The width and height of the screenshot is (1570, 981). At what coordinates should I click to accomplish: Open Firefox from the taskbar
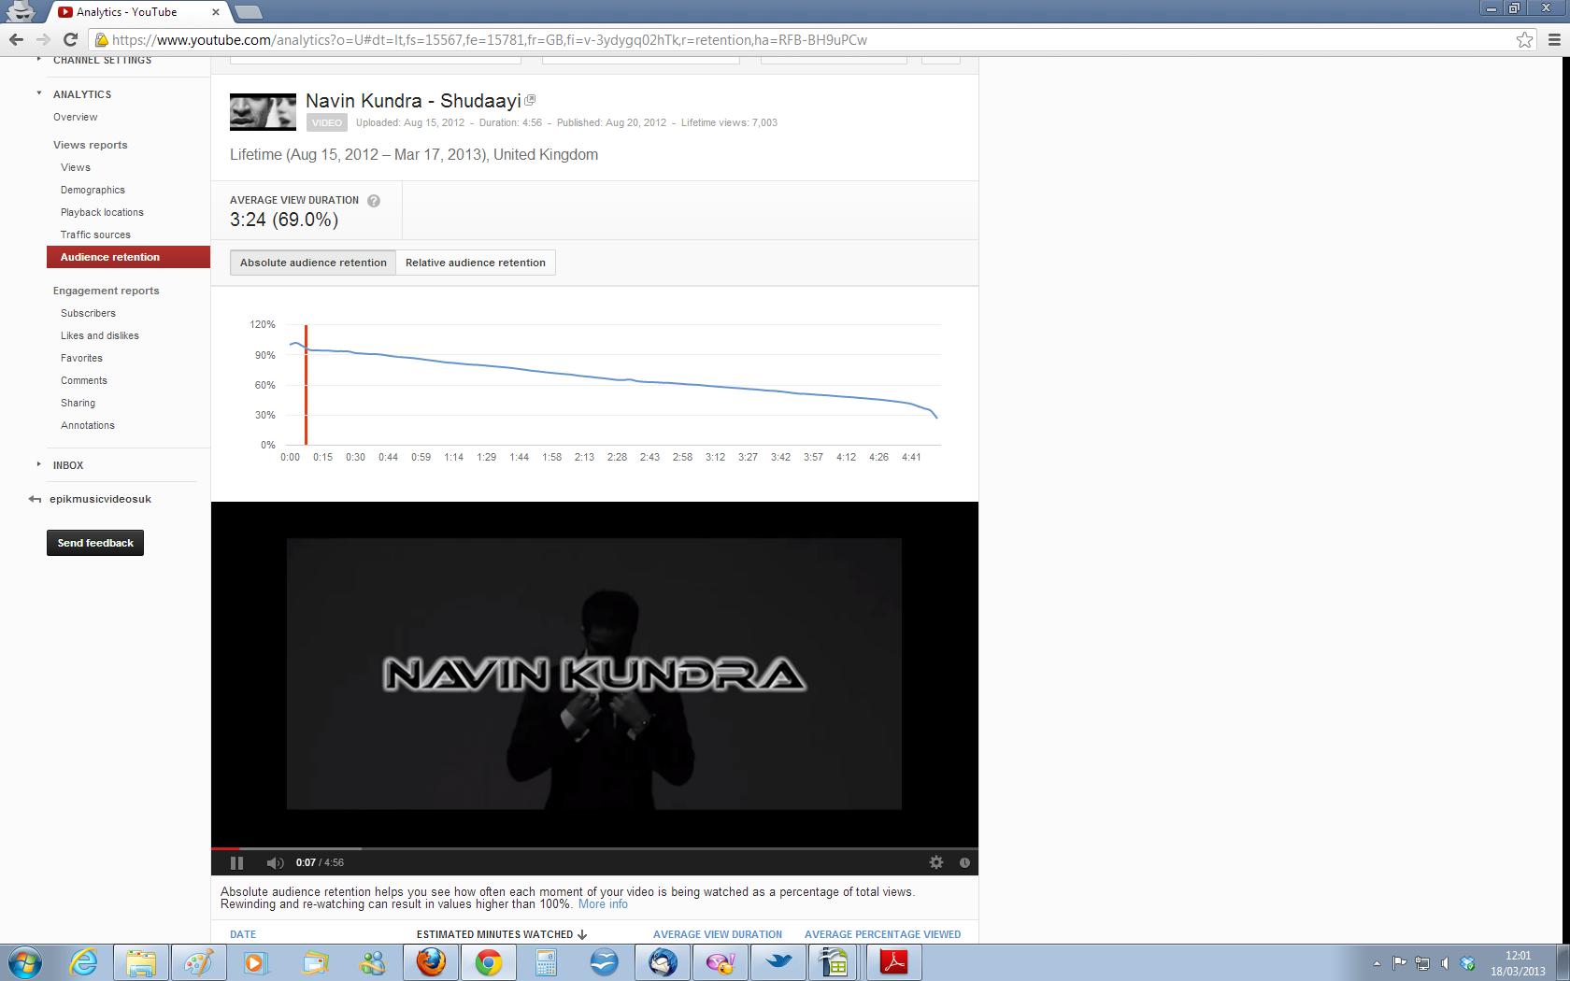click(x=431, y=961)
